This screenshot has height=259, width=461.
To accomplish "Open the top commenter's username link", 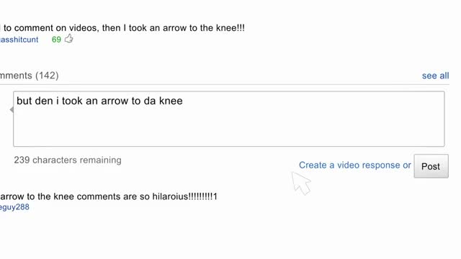I will click(19, 40).
